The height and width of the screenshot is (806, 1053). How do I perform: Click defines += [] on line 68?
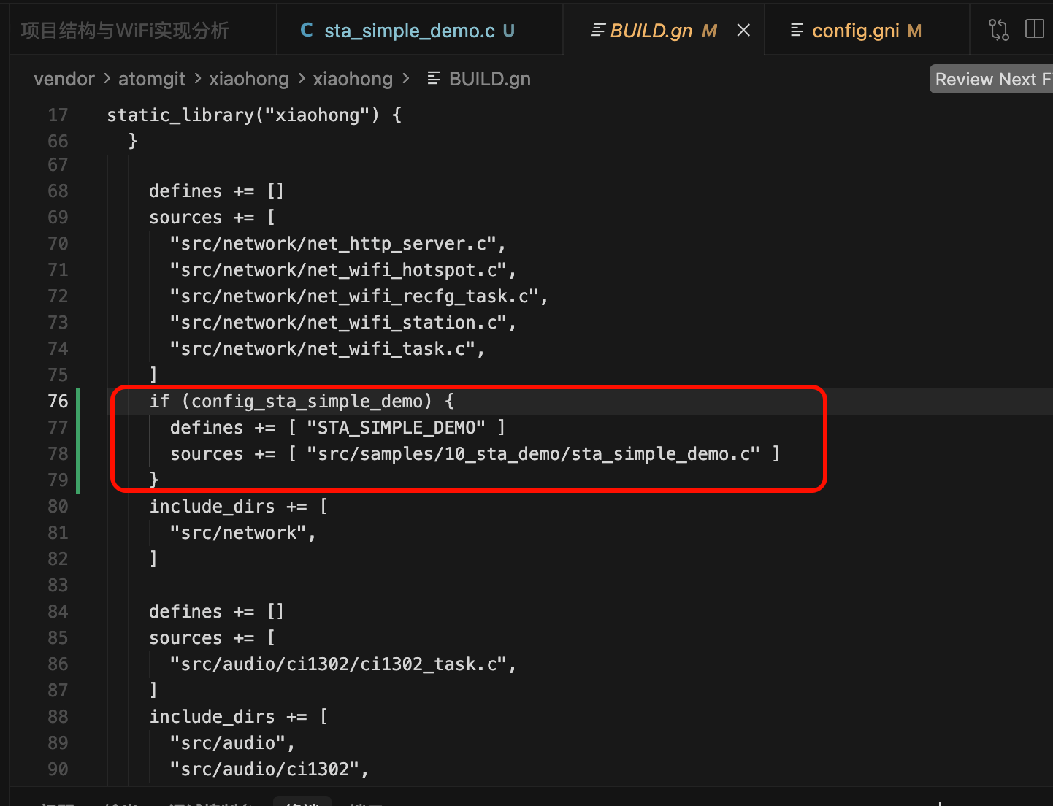216,191
